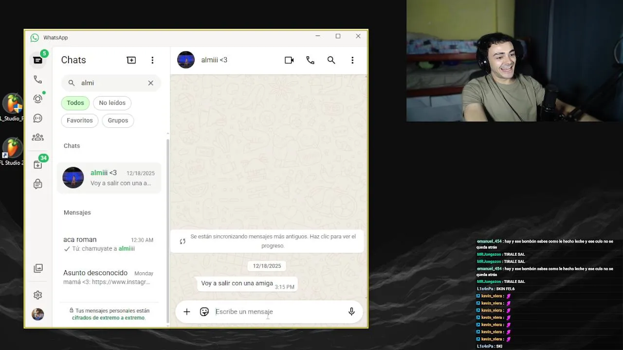Search within the chat using magnifier icon
The image size is (623, 350).
331,60
